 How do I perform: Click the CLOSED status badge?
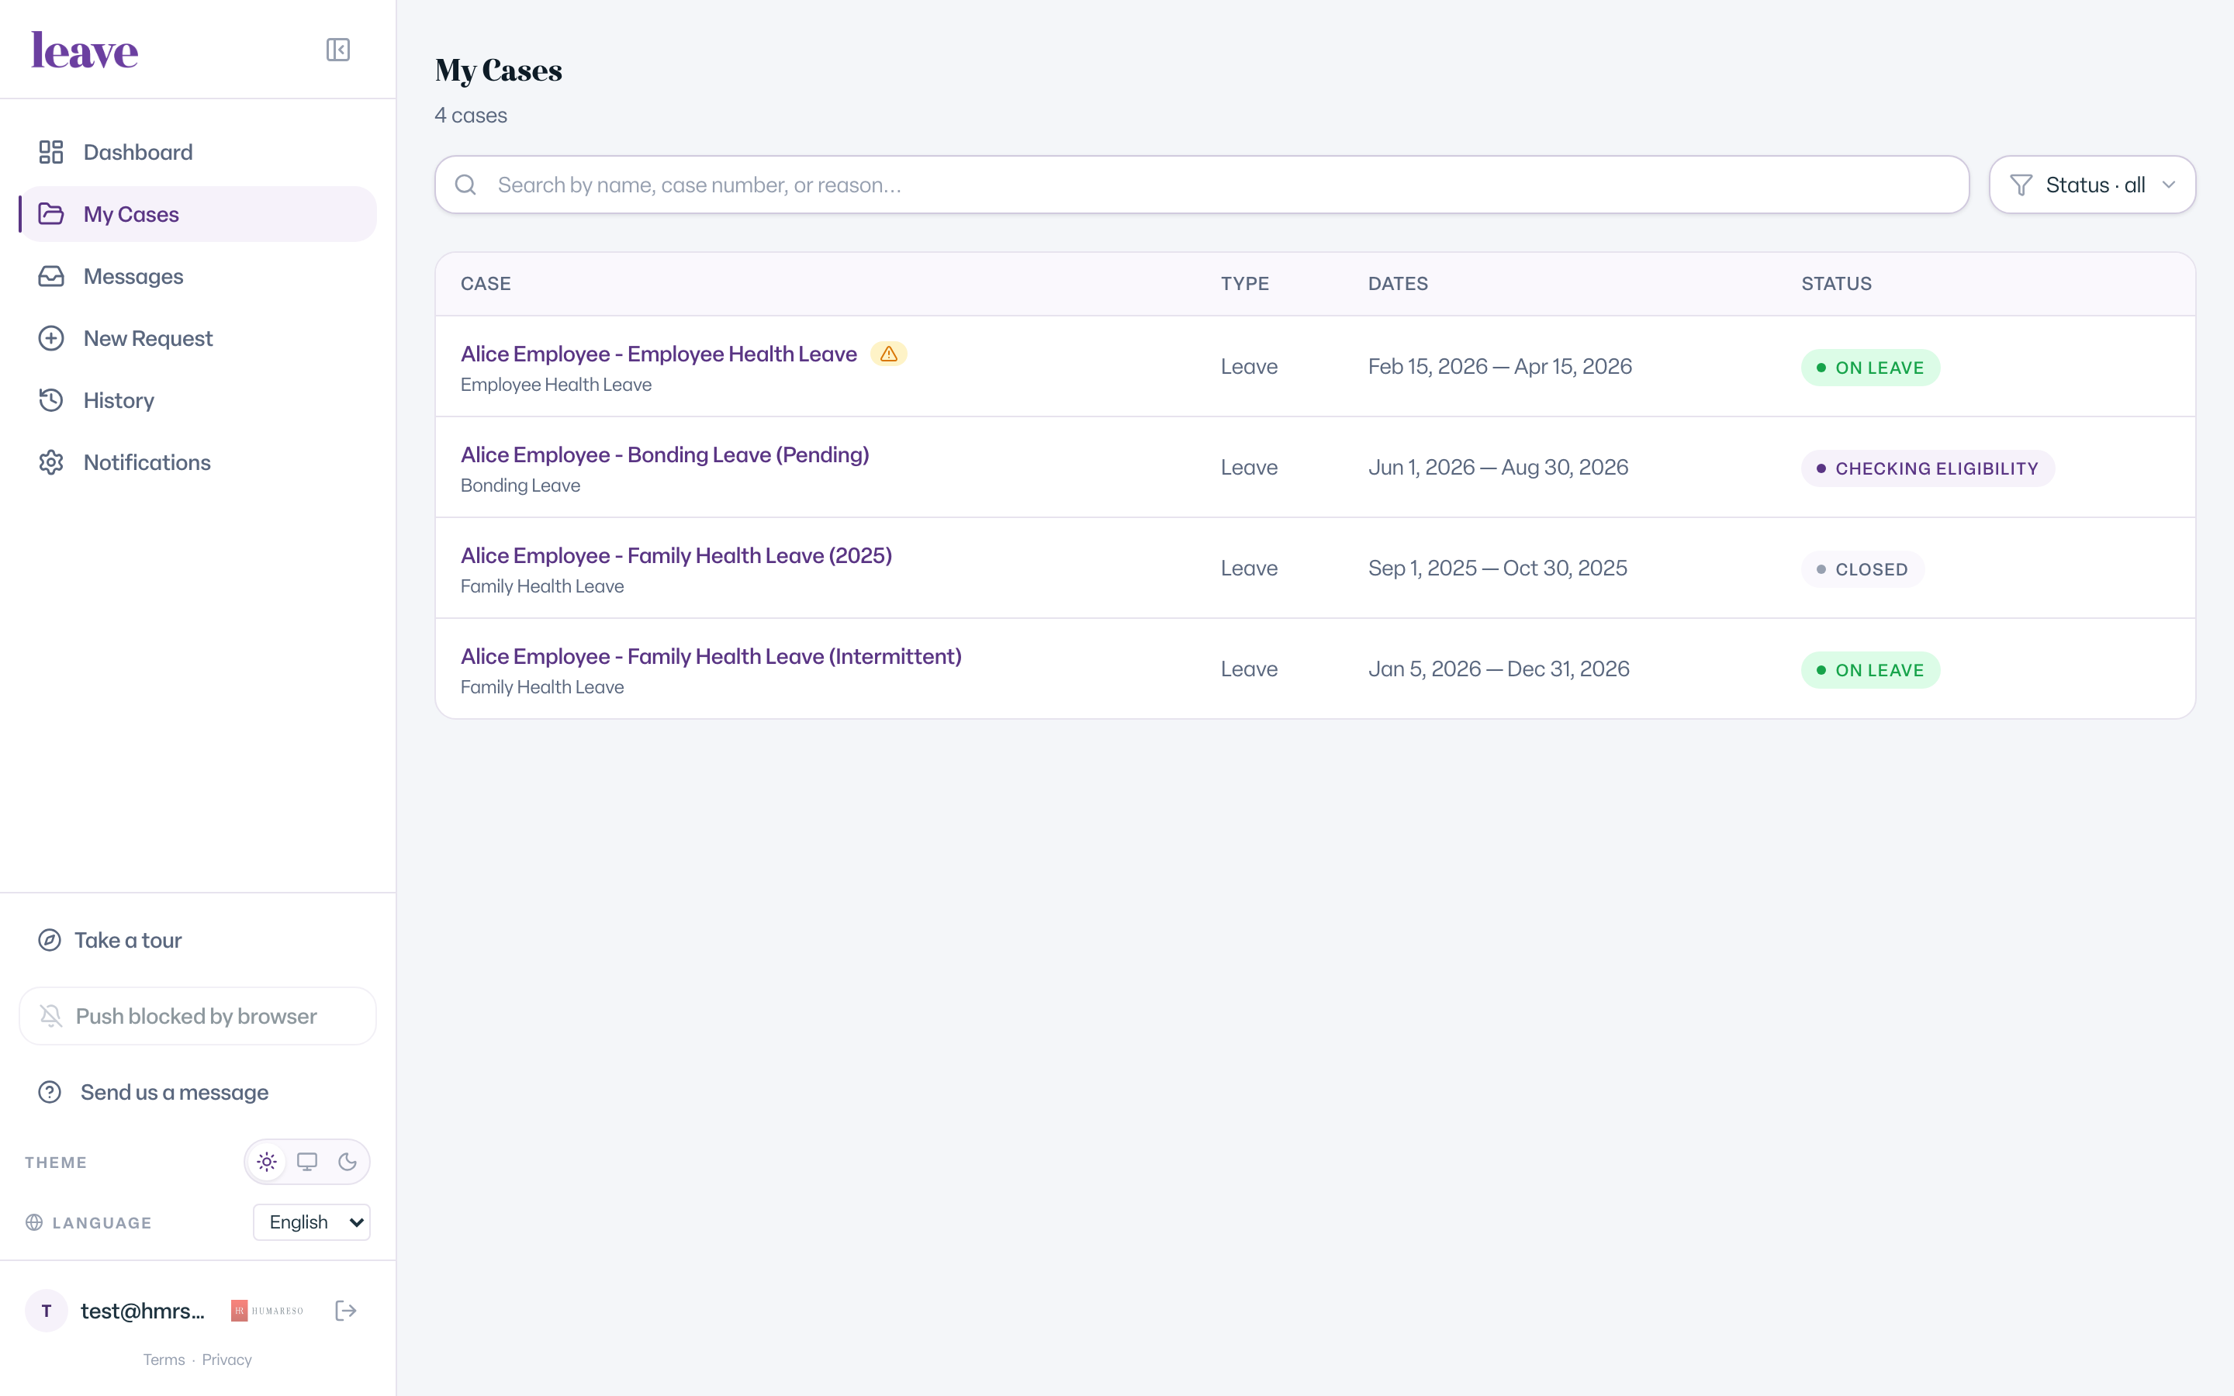(x=1863, y=568)
